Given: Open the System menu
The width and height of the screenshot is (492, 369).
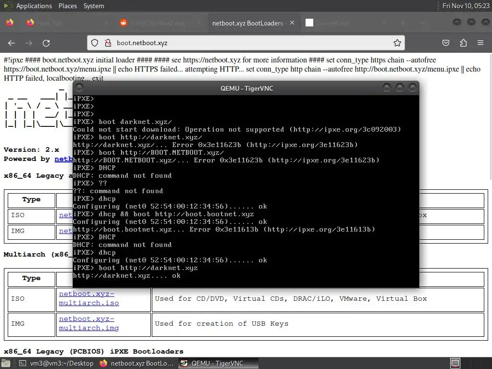Looking at the screenshot, I should 94,6.
